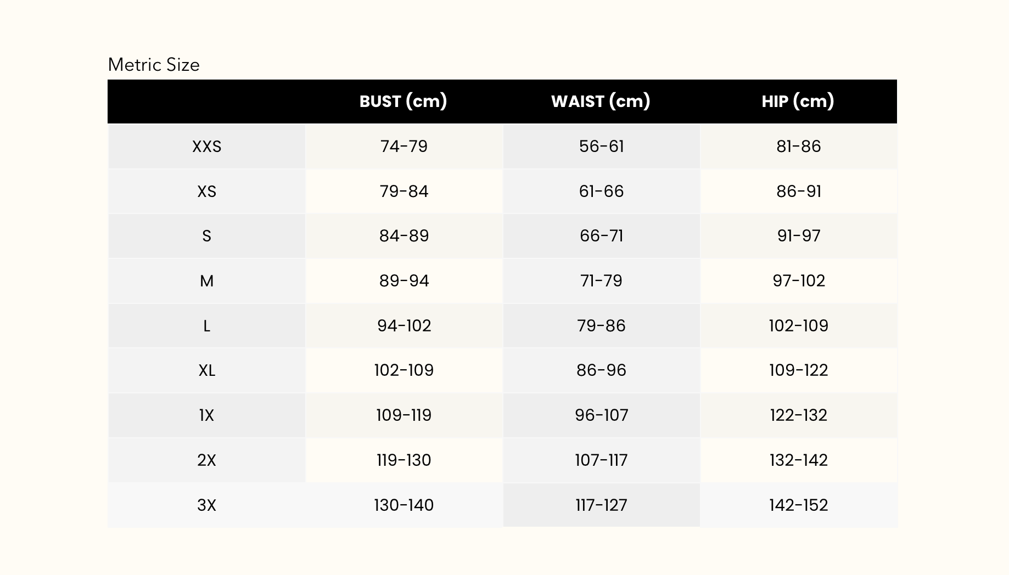Screen dimensions: 1009x575
Task: Select the XL size row label
Action: pos(207,370)
